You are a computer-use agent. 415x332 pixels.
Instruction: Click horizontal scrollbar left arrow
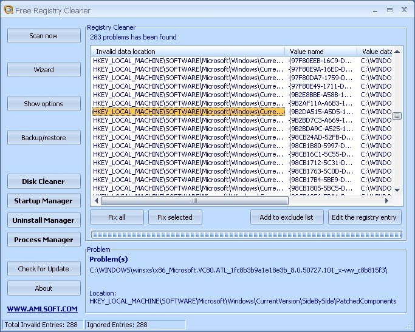pos(97,201)
